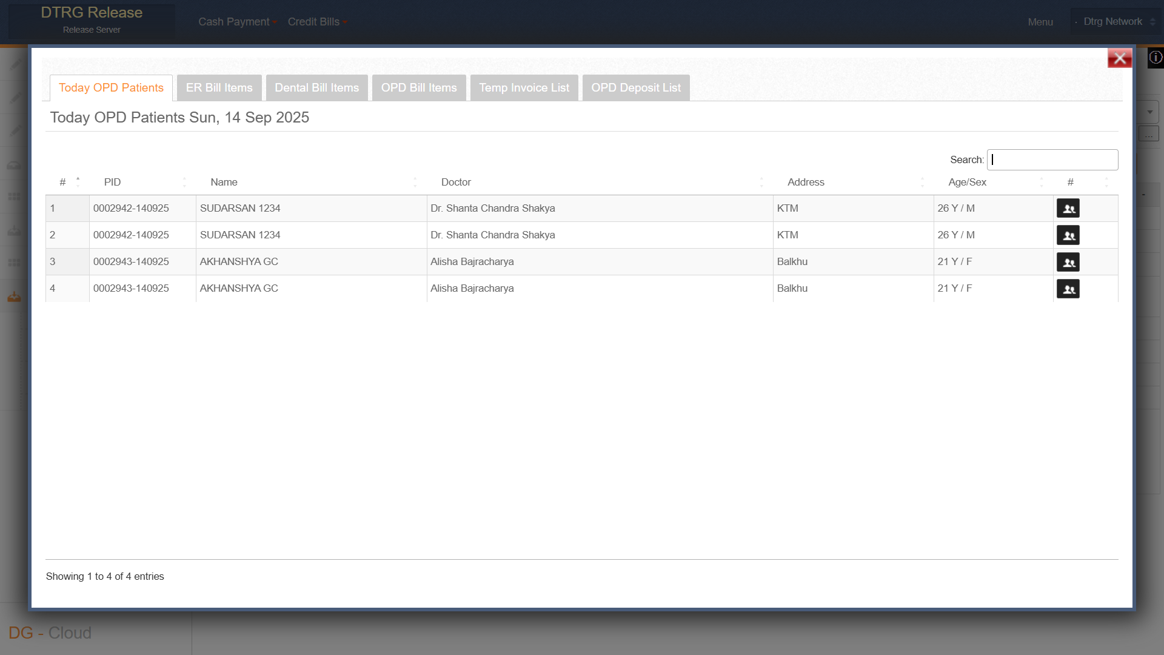Open the Cash Payment menu
The image size is (1164, 655).
(x=237, y=22)
